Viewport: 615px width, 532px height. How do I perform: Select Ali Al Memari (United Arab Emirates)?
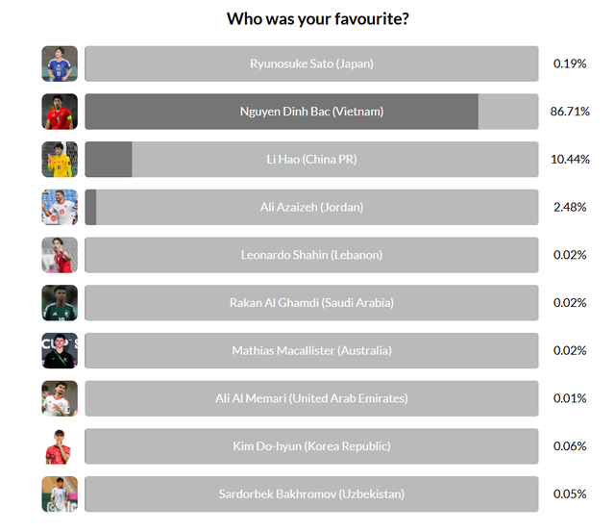[x=311, y=398]
